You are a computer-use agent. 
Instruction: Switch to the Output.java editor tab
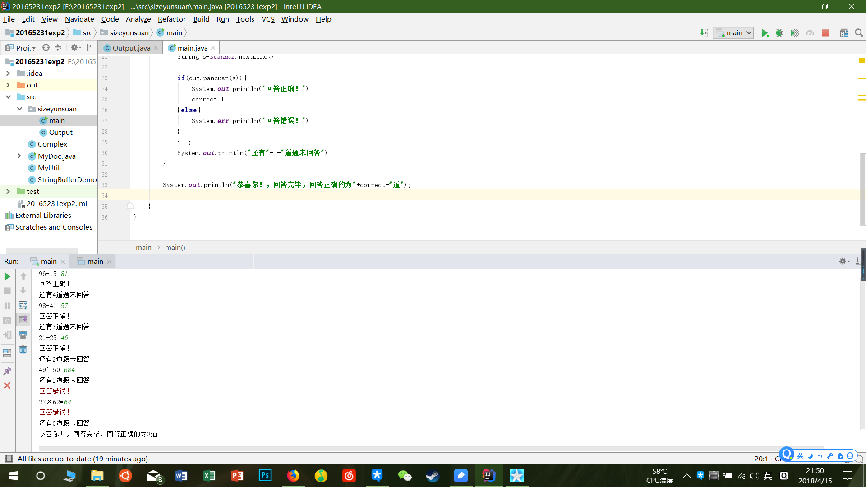click(x=131, y=48)
